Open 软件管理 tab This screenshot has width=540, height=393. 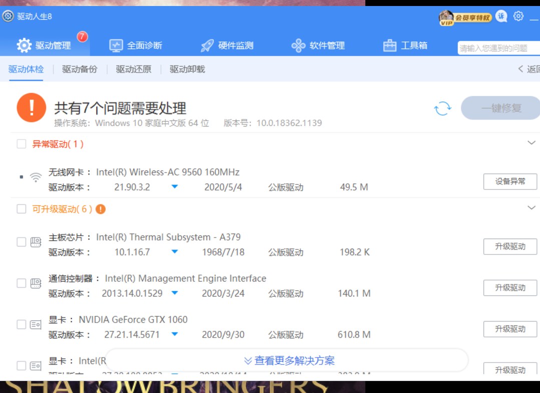pos(318,45)
